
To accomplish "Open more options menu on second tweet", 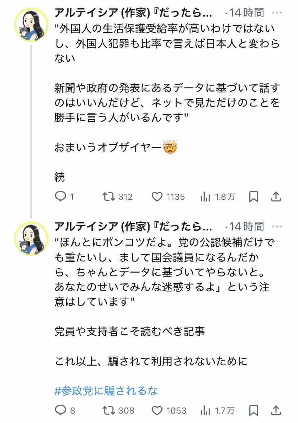I will point(277,226).
